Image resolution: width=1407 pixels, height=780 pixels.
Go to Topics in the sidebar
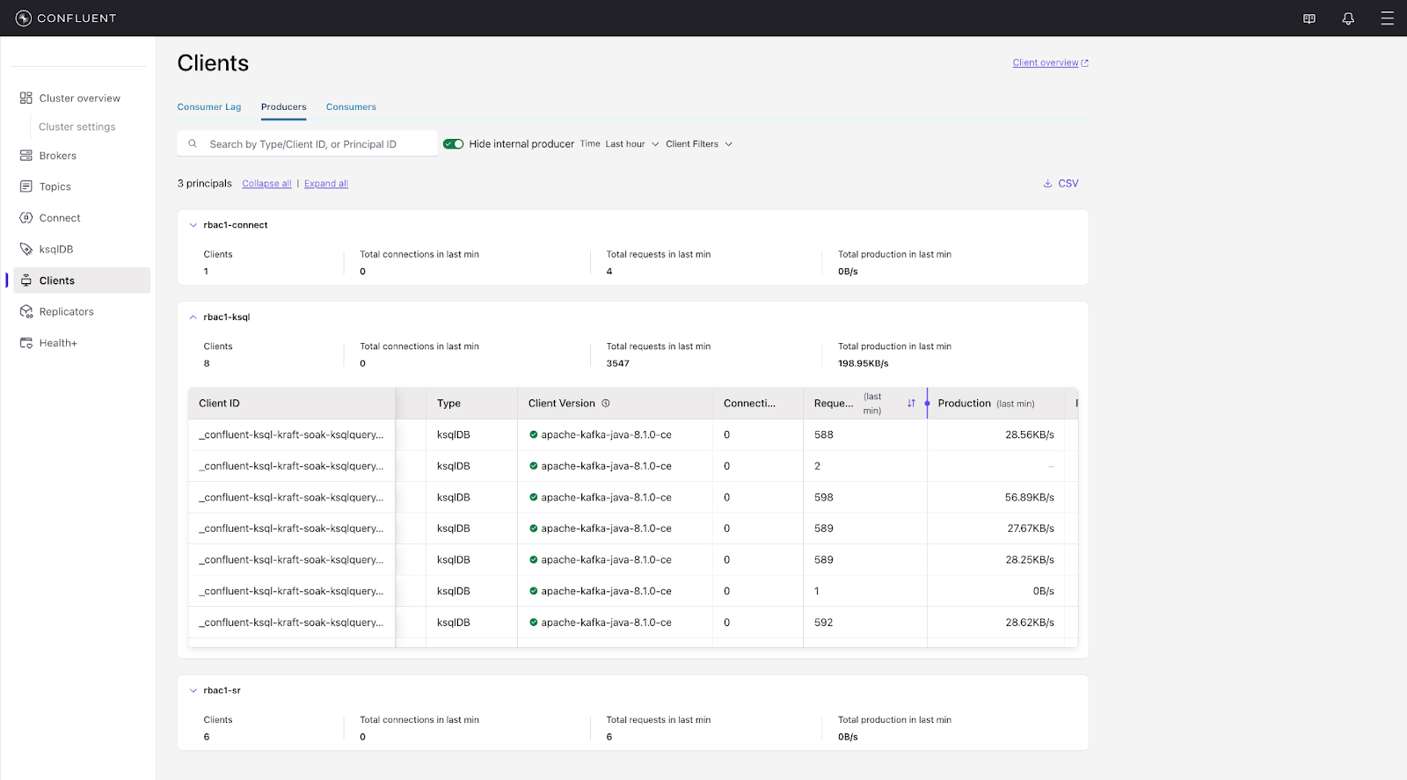55,186
